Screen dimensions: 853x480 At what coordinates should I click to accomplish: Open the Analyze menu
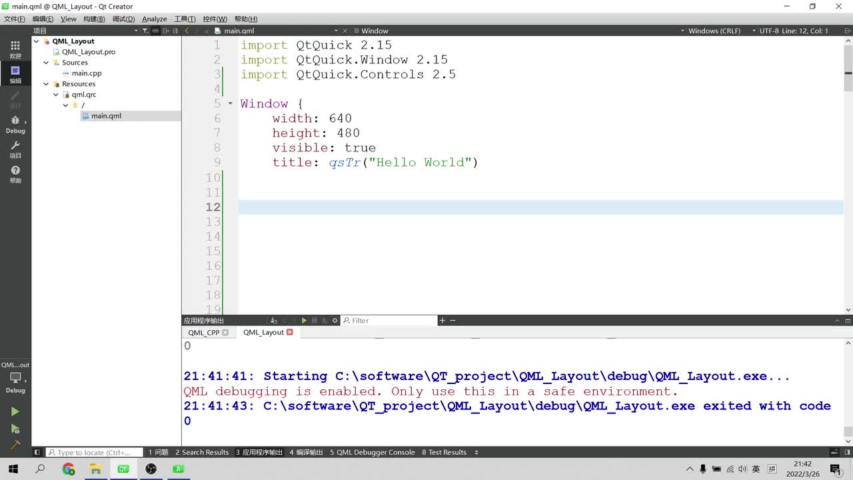(154, 19)
